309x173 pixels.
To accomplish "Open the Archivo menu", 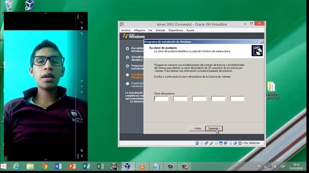I will click(126, 30).
